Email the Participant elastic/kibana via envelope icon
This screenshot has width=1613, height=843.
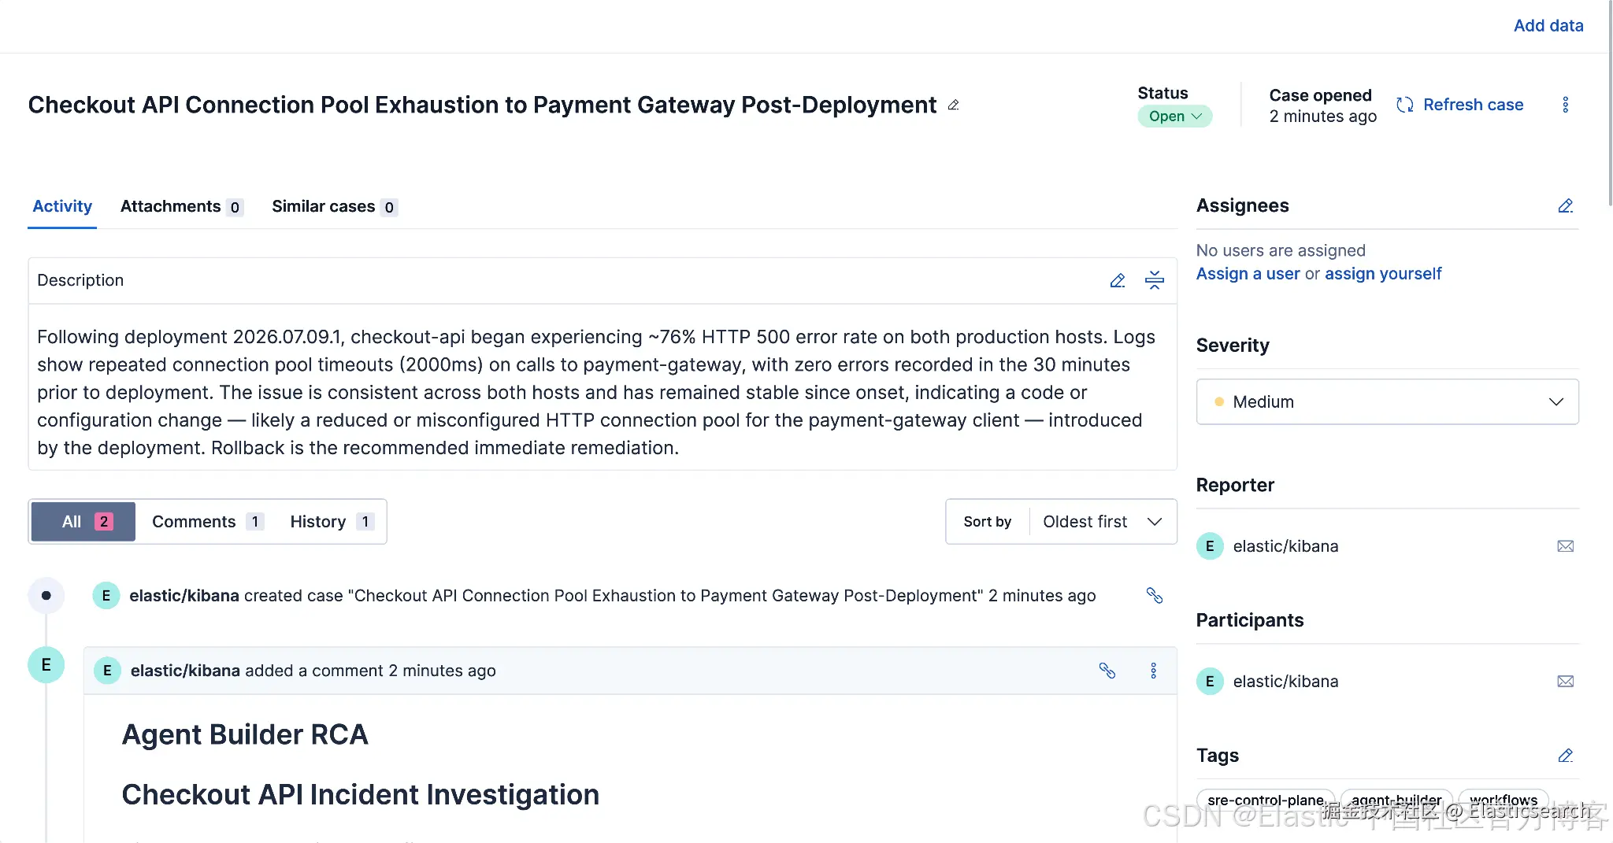tap(1565, 682)
